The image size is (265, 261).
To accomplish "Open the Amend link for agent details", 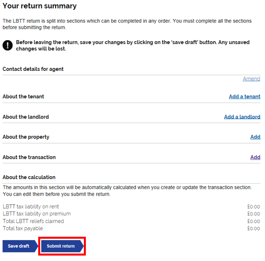I will (251, 79).
